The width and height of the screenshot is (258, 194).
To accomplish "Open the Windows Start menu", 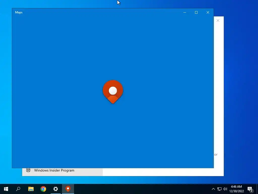I will point(6,189).
